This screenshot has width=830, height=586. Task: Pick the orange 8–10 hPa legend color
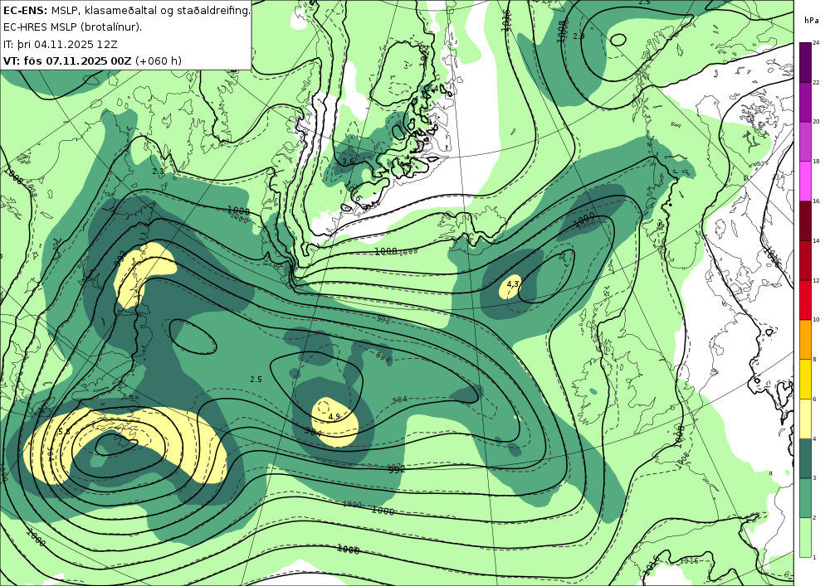pos(806,339)
